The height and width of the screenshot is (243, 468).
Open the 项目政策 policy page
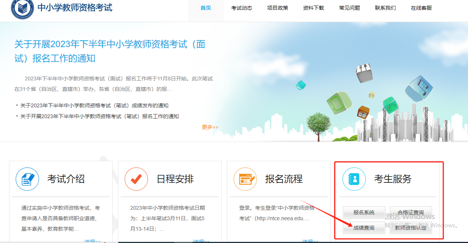tap(277, 7)
